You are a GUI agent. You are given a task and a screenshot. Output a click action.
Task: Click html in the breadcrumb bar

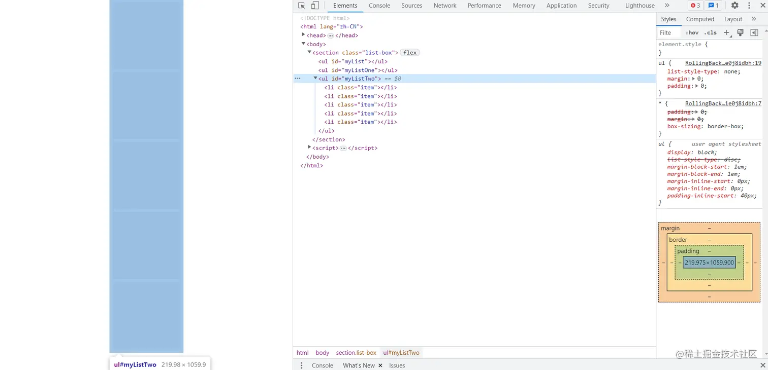(x=303, y=353)
